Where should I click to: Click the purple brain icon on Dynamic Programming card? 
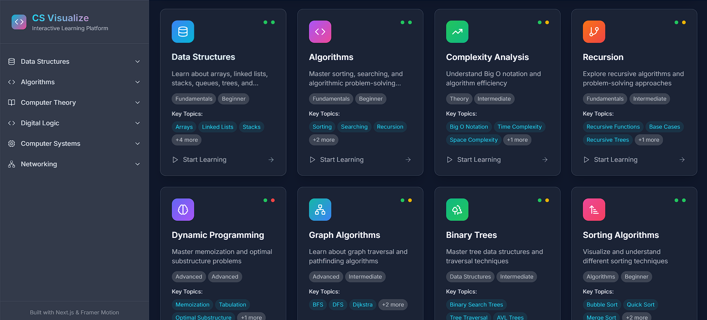click(183, 210)
